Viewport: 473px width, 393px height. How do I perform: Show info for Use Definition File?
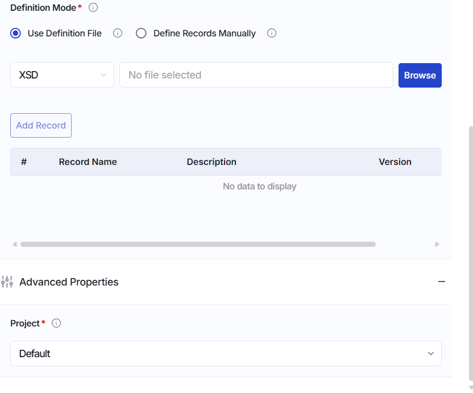pos(118,33)
